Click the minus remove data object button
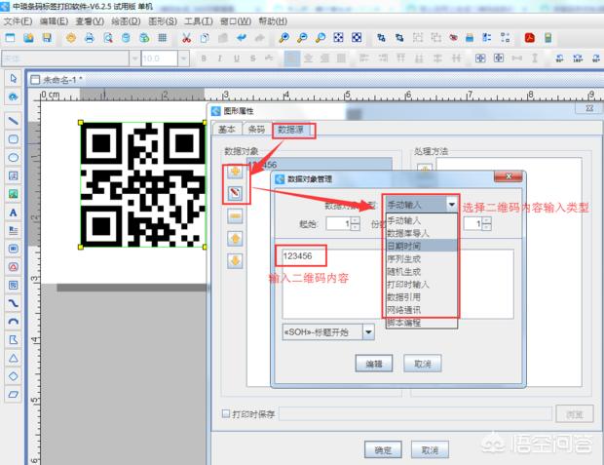The width and height of the screenshot is (604, 465). coord(235,215)
